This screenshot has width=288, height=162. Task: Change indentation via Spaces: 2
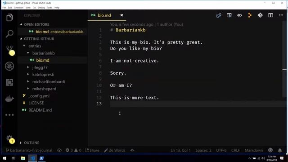(203, 150)
